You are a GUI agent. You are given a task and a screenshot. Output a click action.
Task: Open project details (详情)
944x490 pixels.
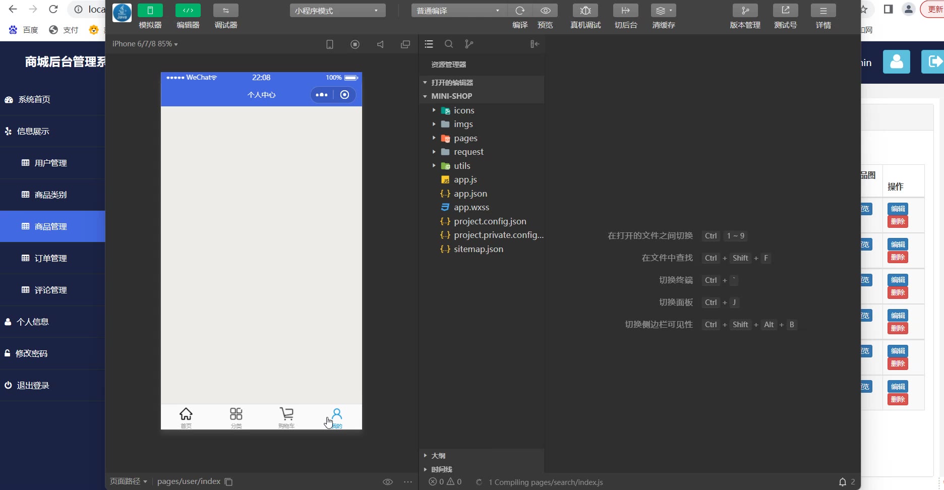(x=823, y=11)
